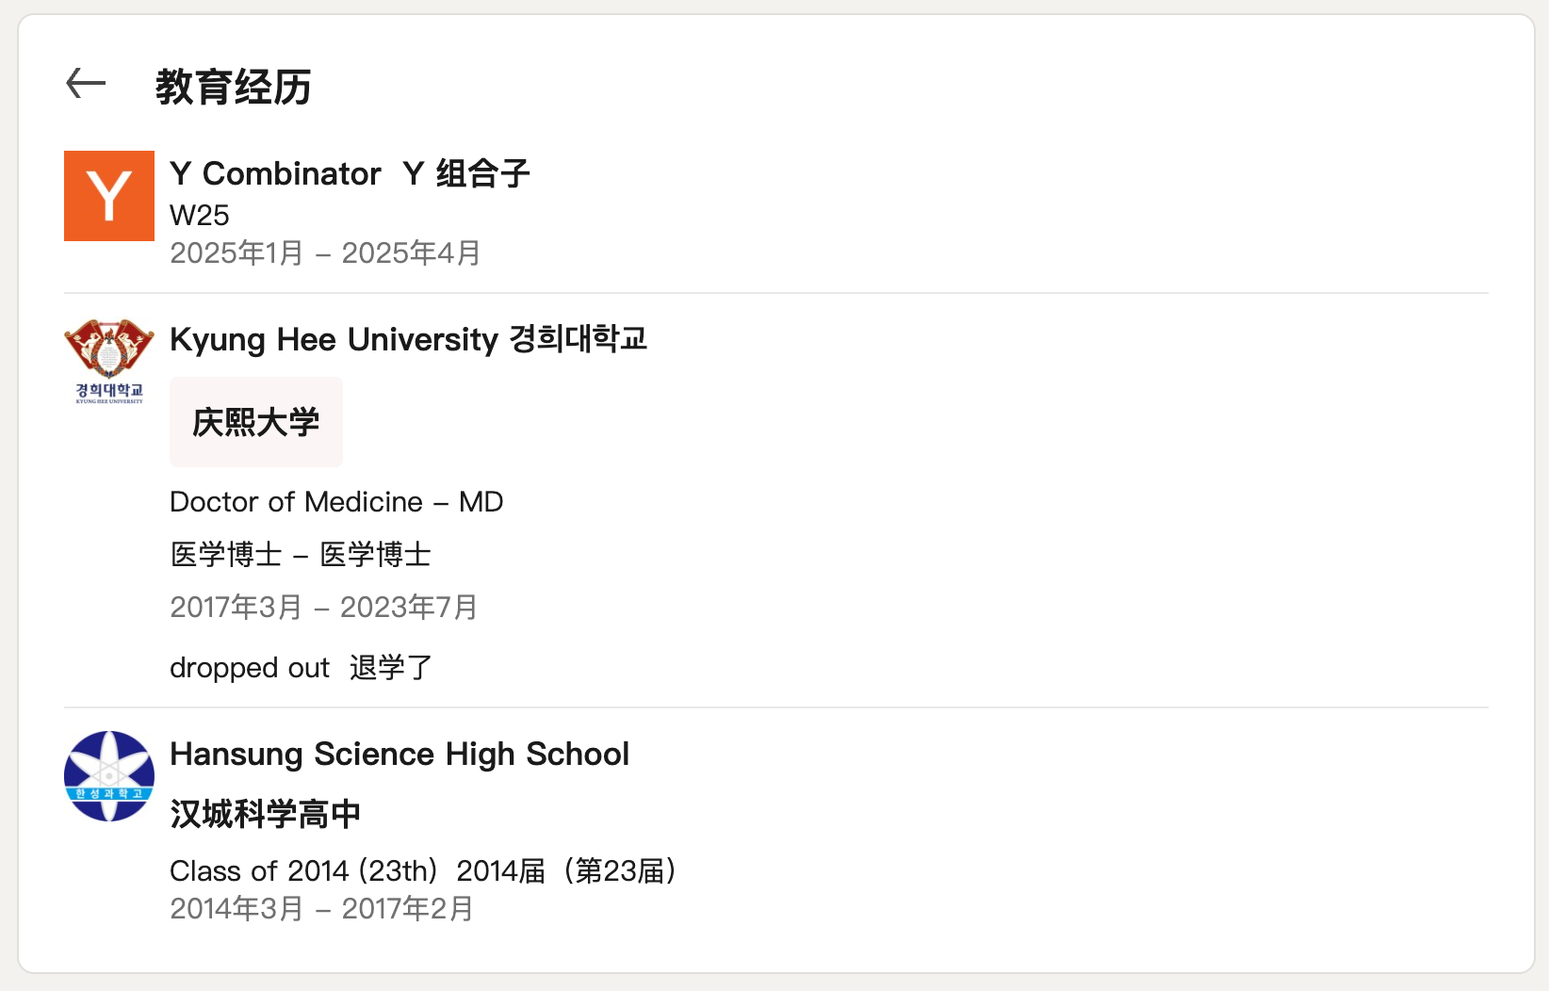
Task: Click the 医学博士 – 医学博士 translation line
Action: 301,555
